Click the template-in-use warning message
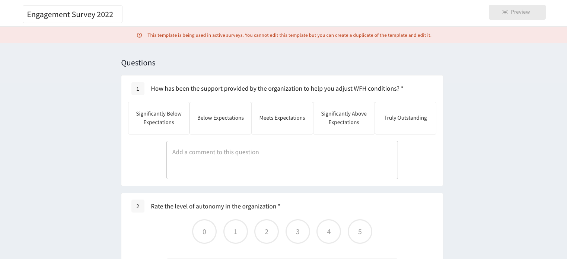Screen dimensions: 567x259 289,35
